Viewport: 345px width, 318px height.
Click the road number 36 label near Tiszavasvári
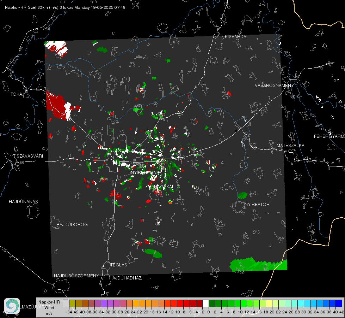(x=22, y=163)
